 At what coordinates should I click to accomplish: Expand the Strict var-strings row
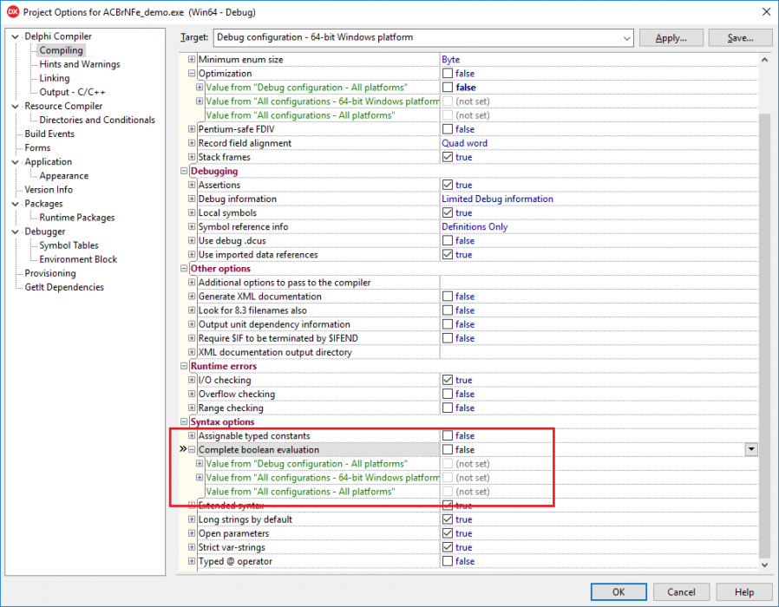coord(192,547)
